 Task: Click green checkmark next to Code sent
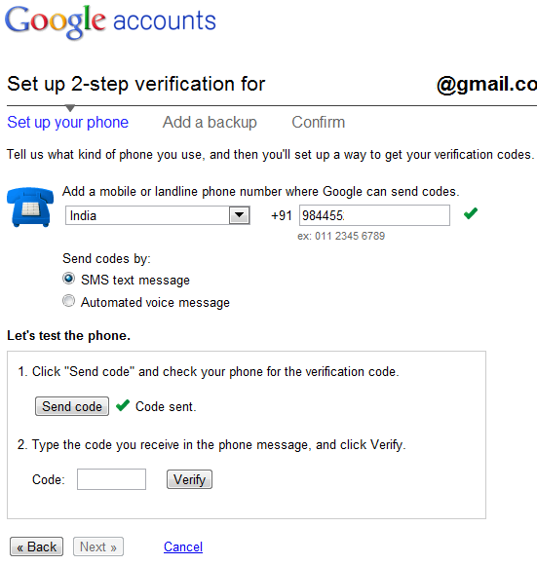[x=123, y=406]
